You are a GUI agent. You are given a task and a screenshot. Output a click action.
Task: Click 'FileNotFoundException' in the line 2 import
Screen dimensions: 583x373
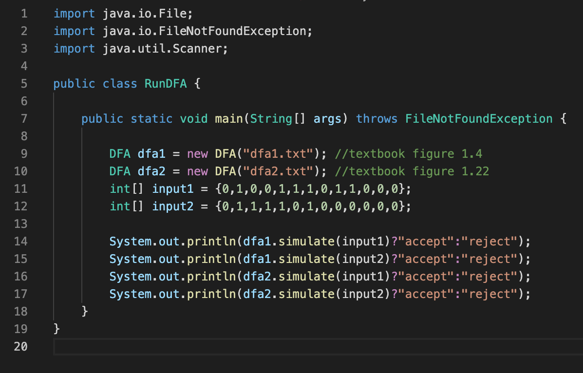click(x=232, y=31)
